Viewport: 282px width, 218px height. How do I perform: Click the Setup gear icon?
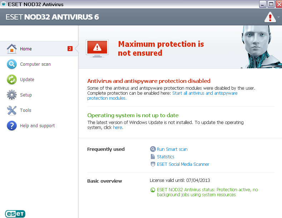12,95
